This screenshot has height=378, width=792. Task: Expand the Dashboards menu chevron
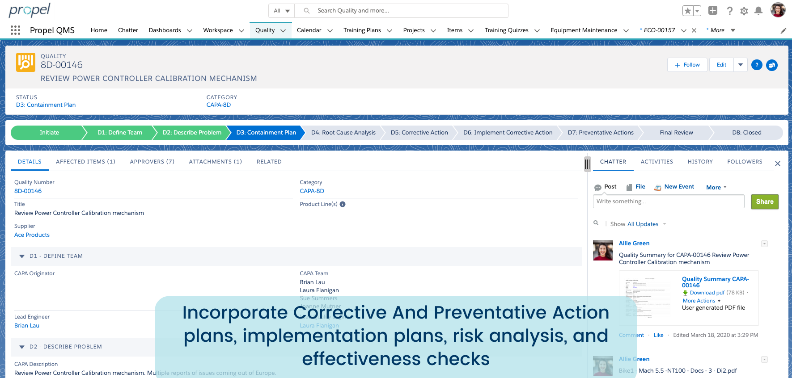click(190, 31)
